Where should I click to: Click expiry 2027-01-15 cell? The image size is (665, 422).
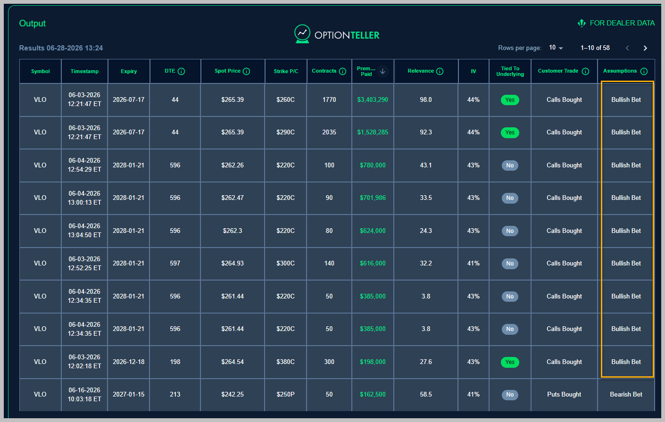[x=128, y=394]
